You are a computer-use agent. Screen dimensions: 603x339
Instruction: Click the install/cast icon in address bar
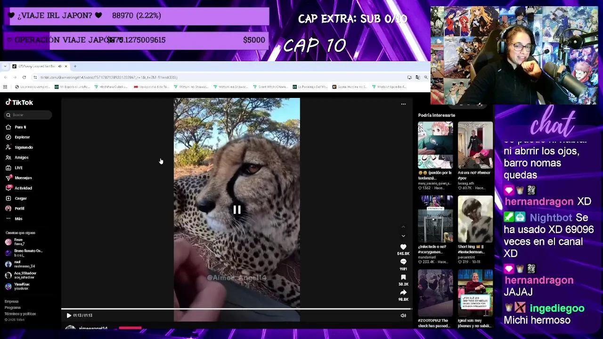pyautogui.click(x=410, y=77)
